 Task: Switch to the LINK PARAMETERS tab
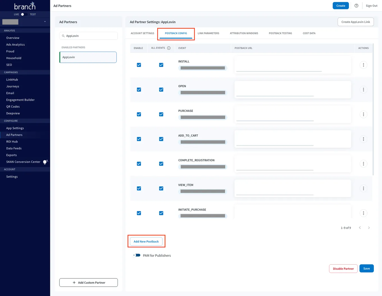[208, 33]
